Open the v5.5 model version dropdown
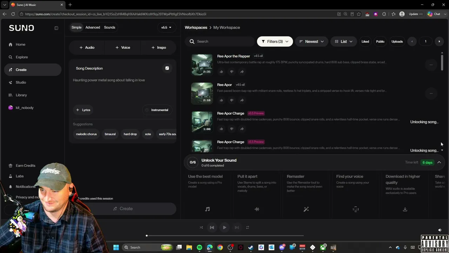449x253 pixels. (x=166, y=27)
